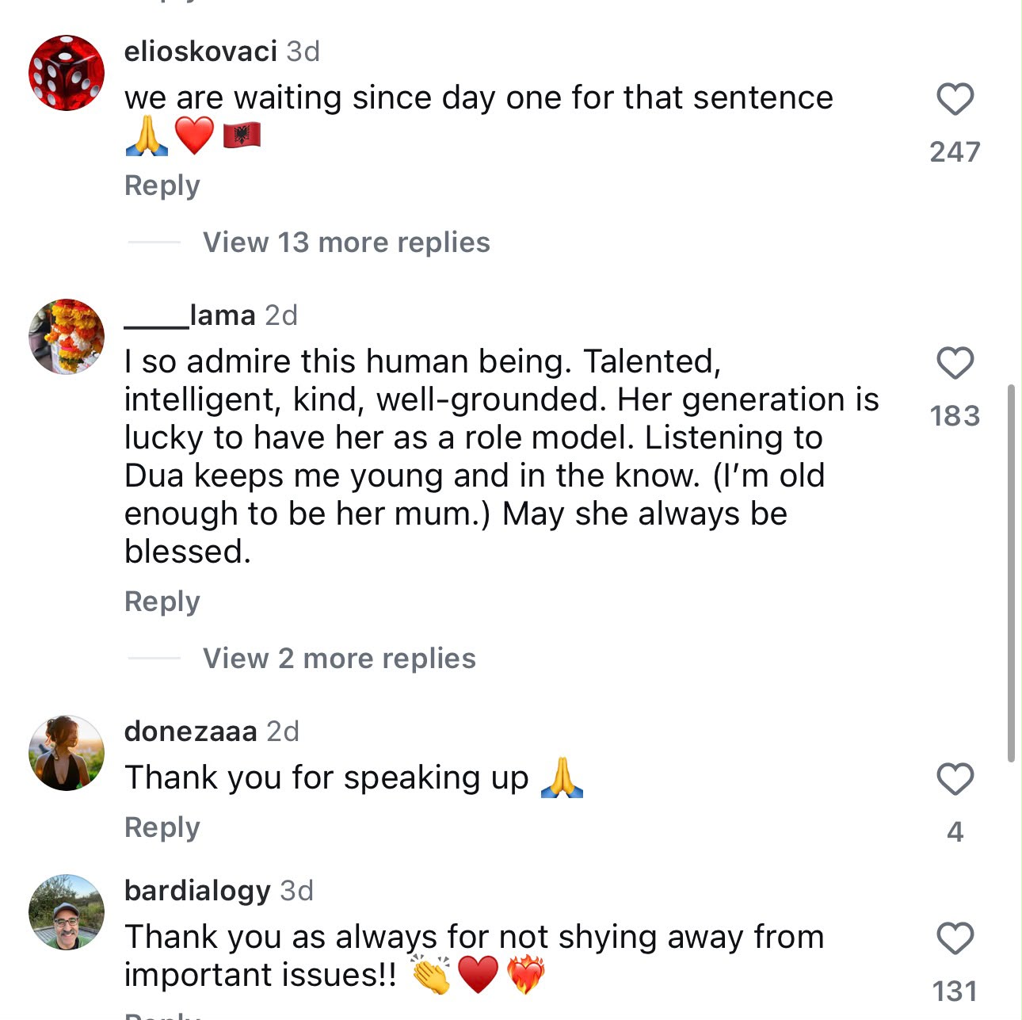
Task: Open elioskovaci's red dice profile picture
Action: coord(67,73)
